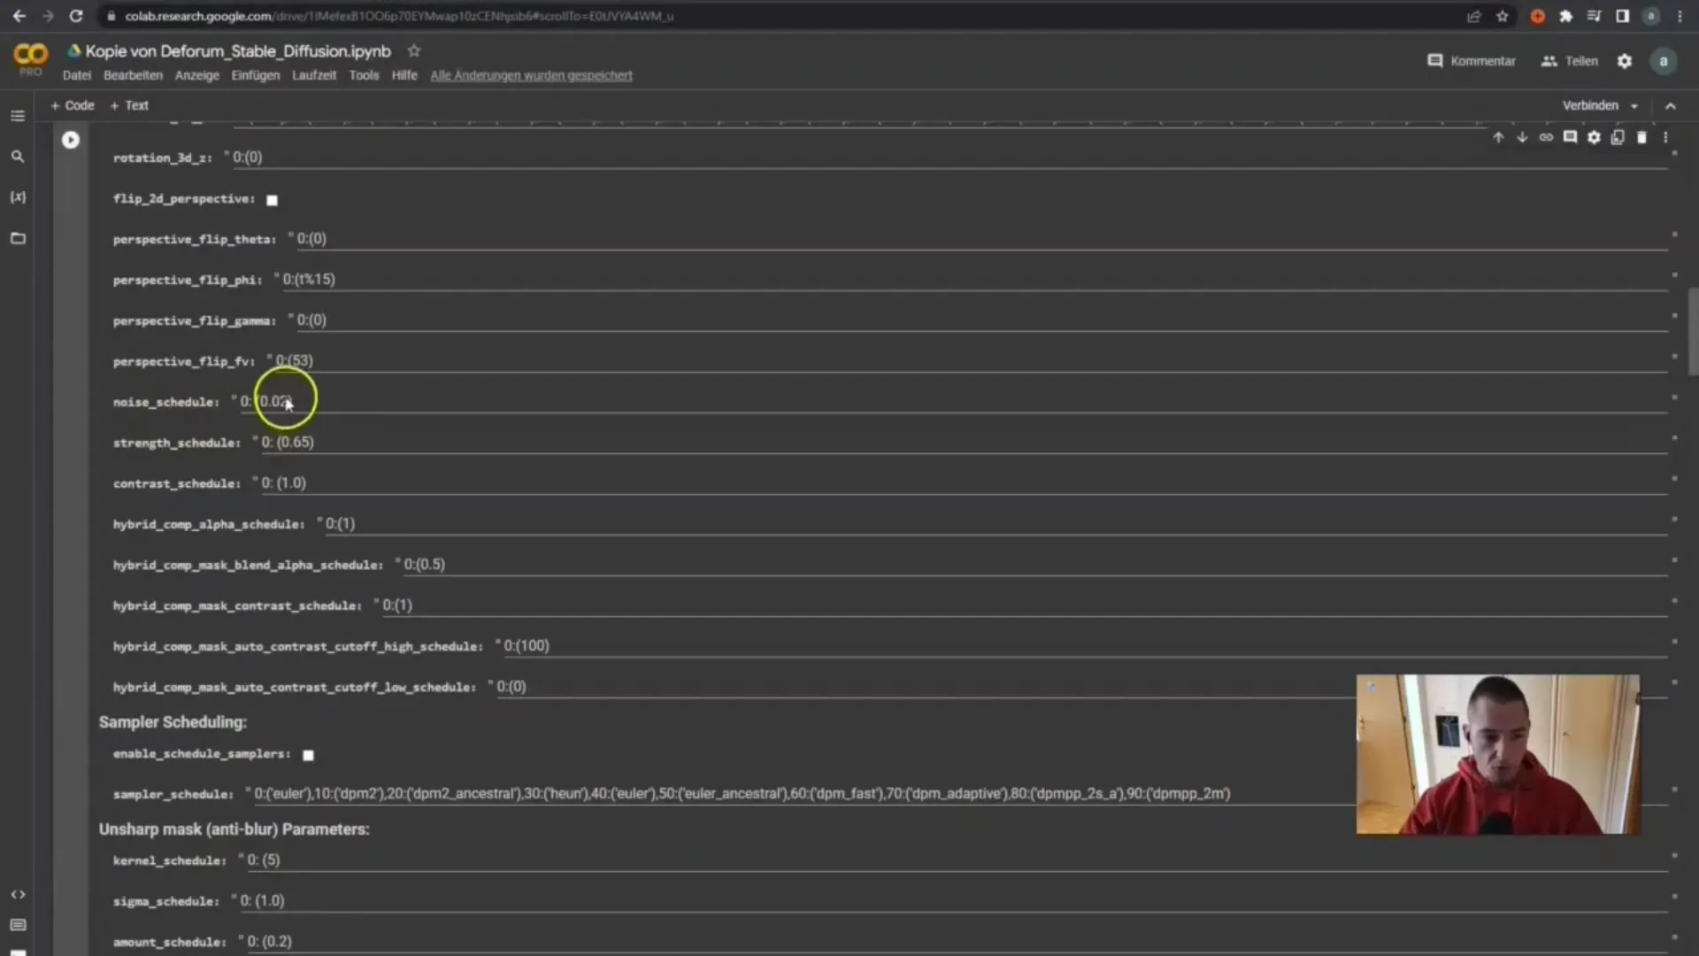Go forward in the browser
The height and width of the screenshot is (956, 1699).
48,16
